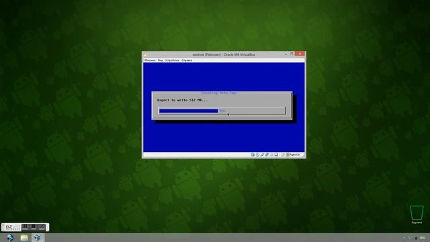Click the pencil draw button in recording widget
The width and height of the screenshot is (430, 242).
[x=42, y=227]
